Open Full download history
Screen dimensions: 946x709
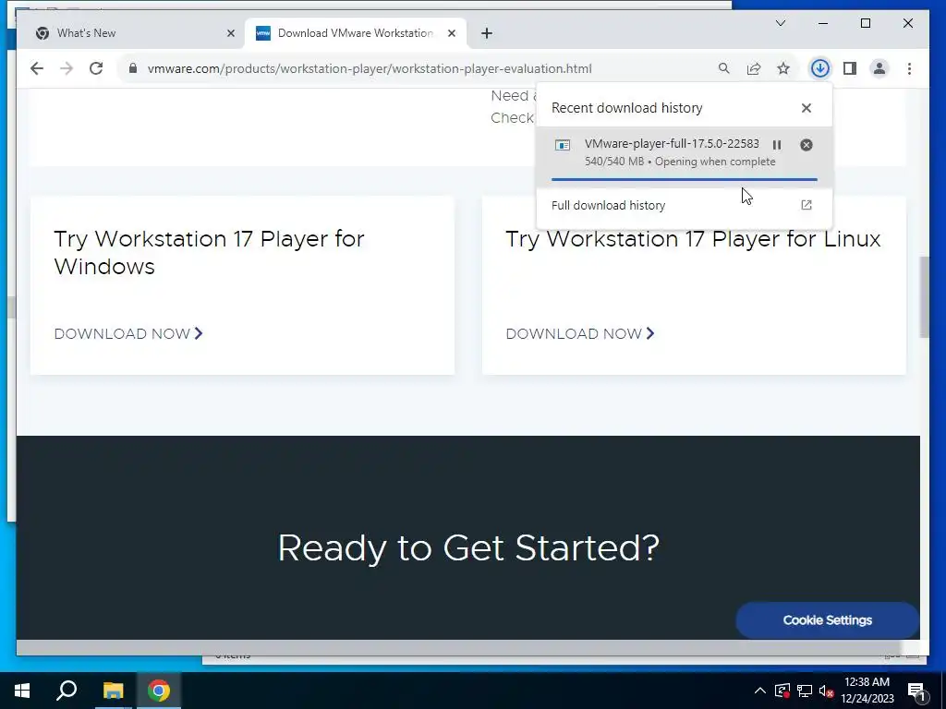click(685, 206)
